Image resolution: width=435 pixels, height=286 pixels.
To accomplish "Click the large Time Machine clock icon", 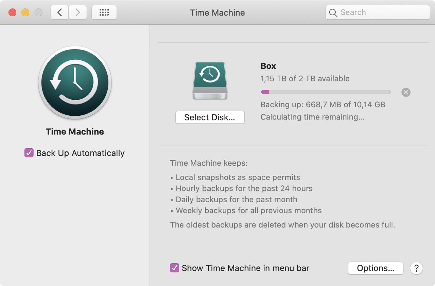I will tap(75, 82).
